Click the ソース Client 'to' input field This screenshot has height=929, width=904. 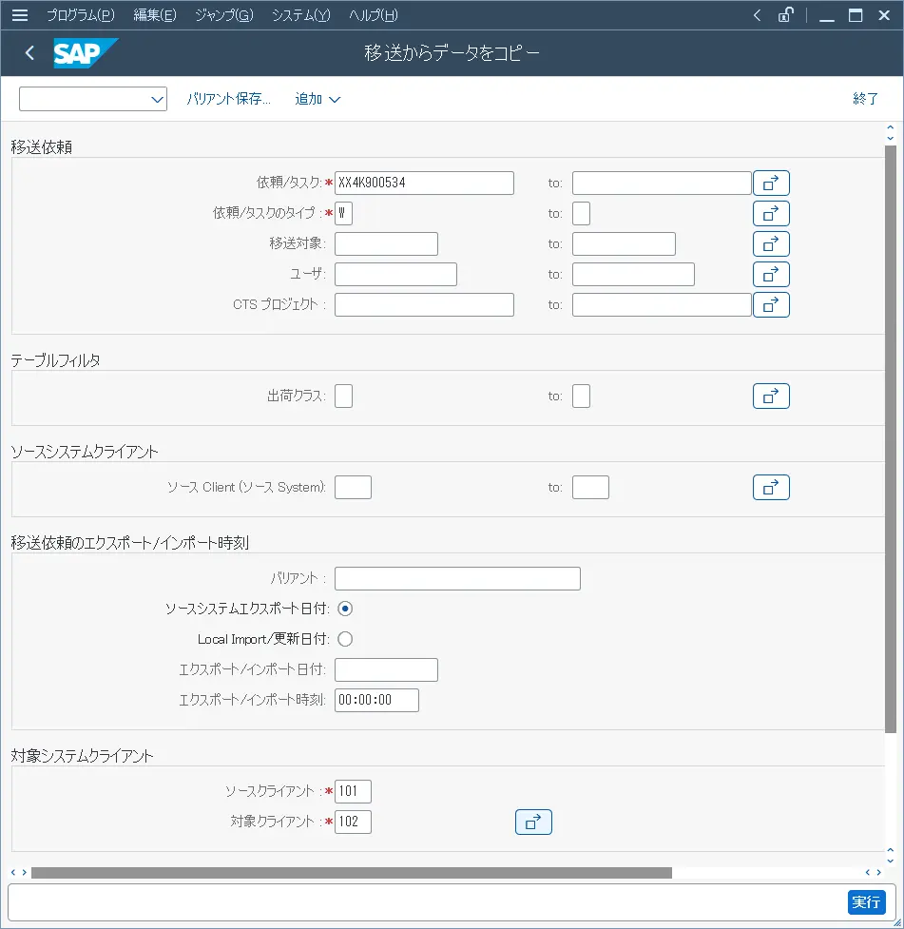(590, 487)
